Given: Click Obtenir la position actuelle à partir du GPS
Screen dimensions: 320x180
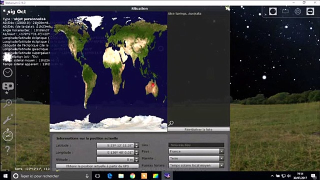Looking at the screenshot, I should [x=97, y=166].
